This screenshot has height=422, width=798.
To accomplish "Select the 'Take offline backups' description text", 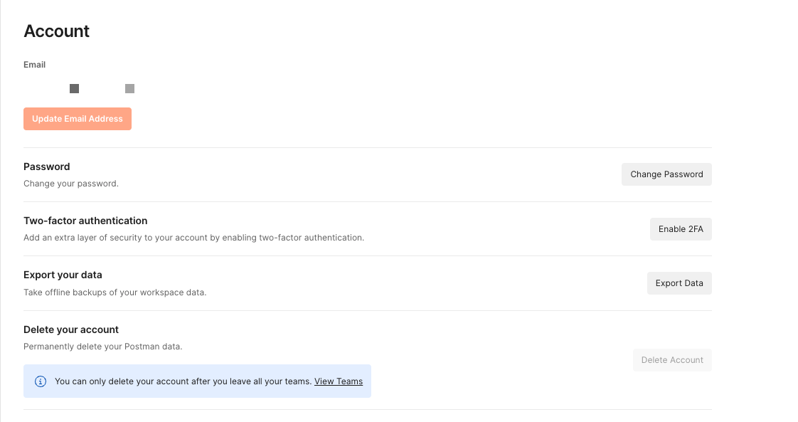I will click(115, 292).
